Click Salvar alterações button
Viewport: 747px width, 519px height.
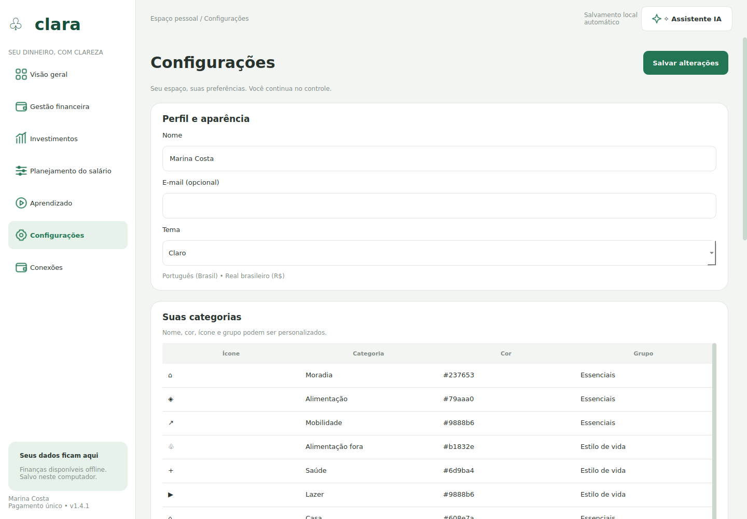pyautogui.click(x=685, y=63)
